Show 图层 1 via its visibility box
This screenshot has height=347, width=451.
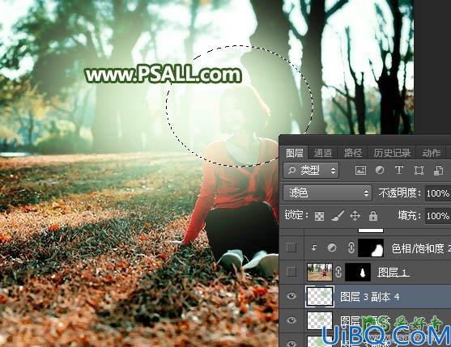coord(291,272)
